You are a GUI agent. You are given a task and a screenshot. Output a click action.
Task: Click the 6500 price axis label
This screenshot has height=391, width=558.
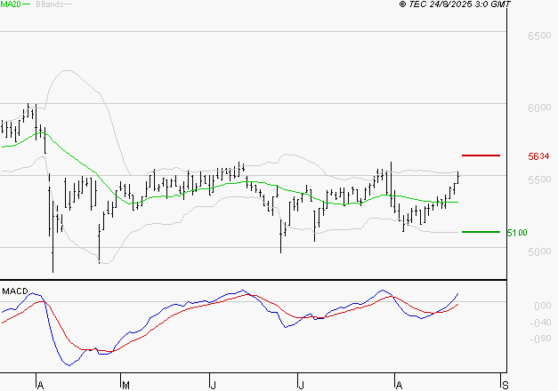click(539, 36)
